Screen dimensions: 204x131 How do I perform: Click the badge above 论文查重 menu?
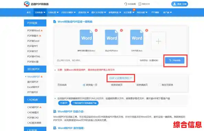tap(134, 10)
